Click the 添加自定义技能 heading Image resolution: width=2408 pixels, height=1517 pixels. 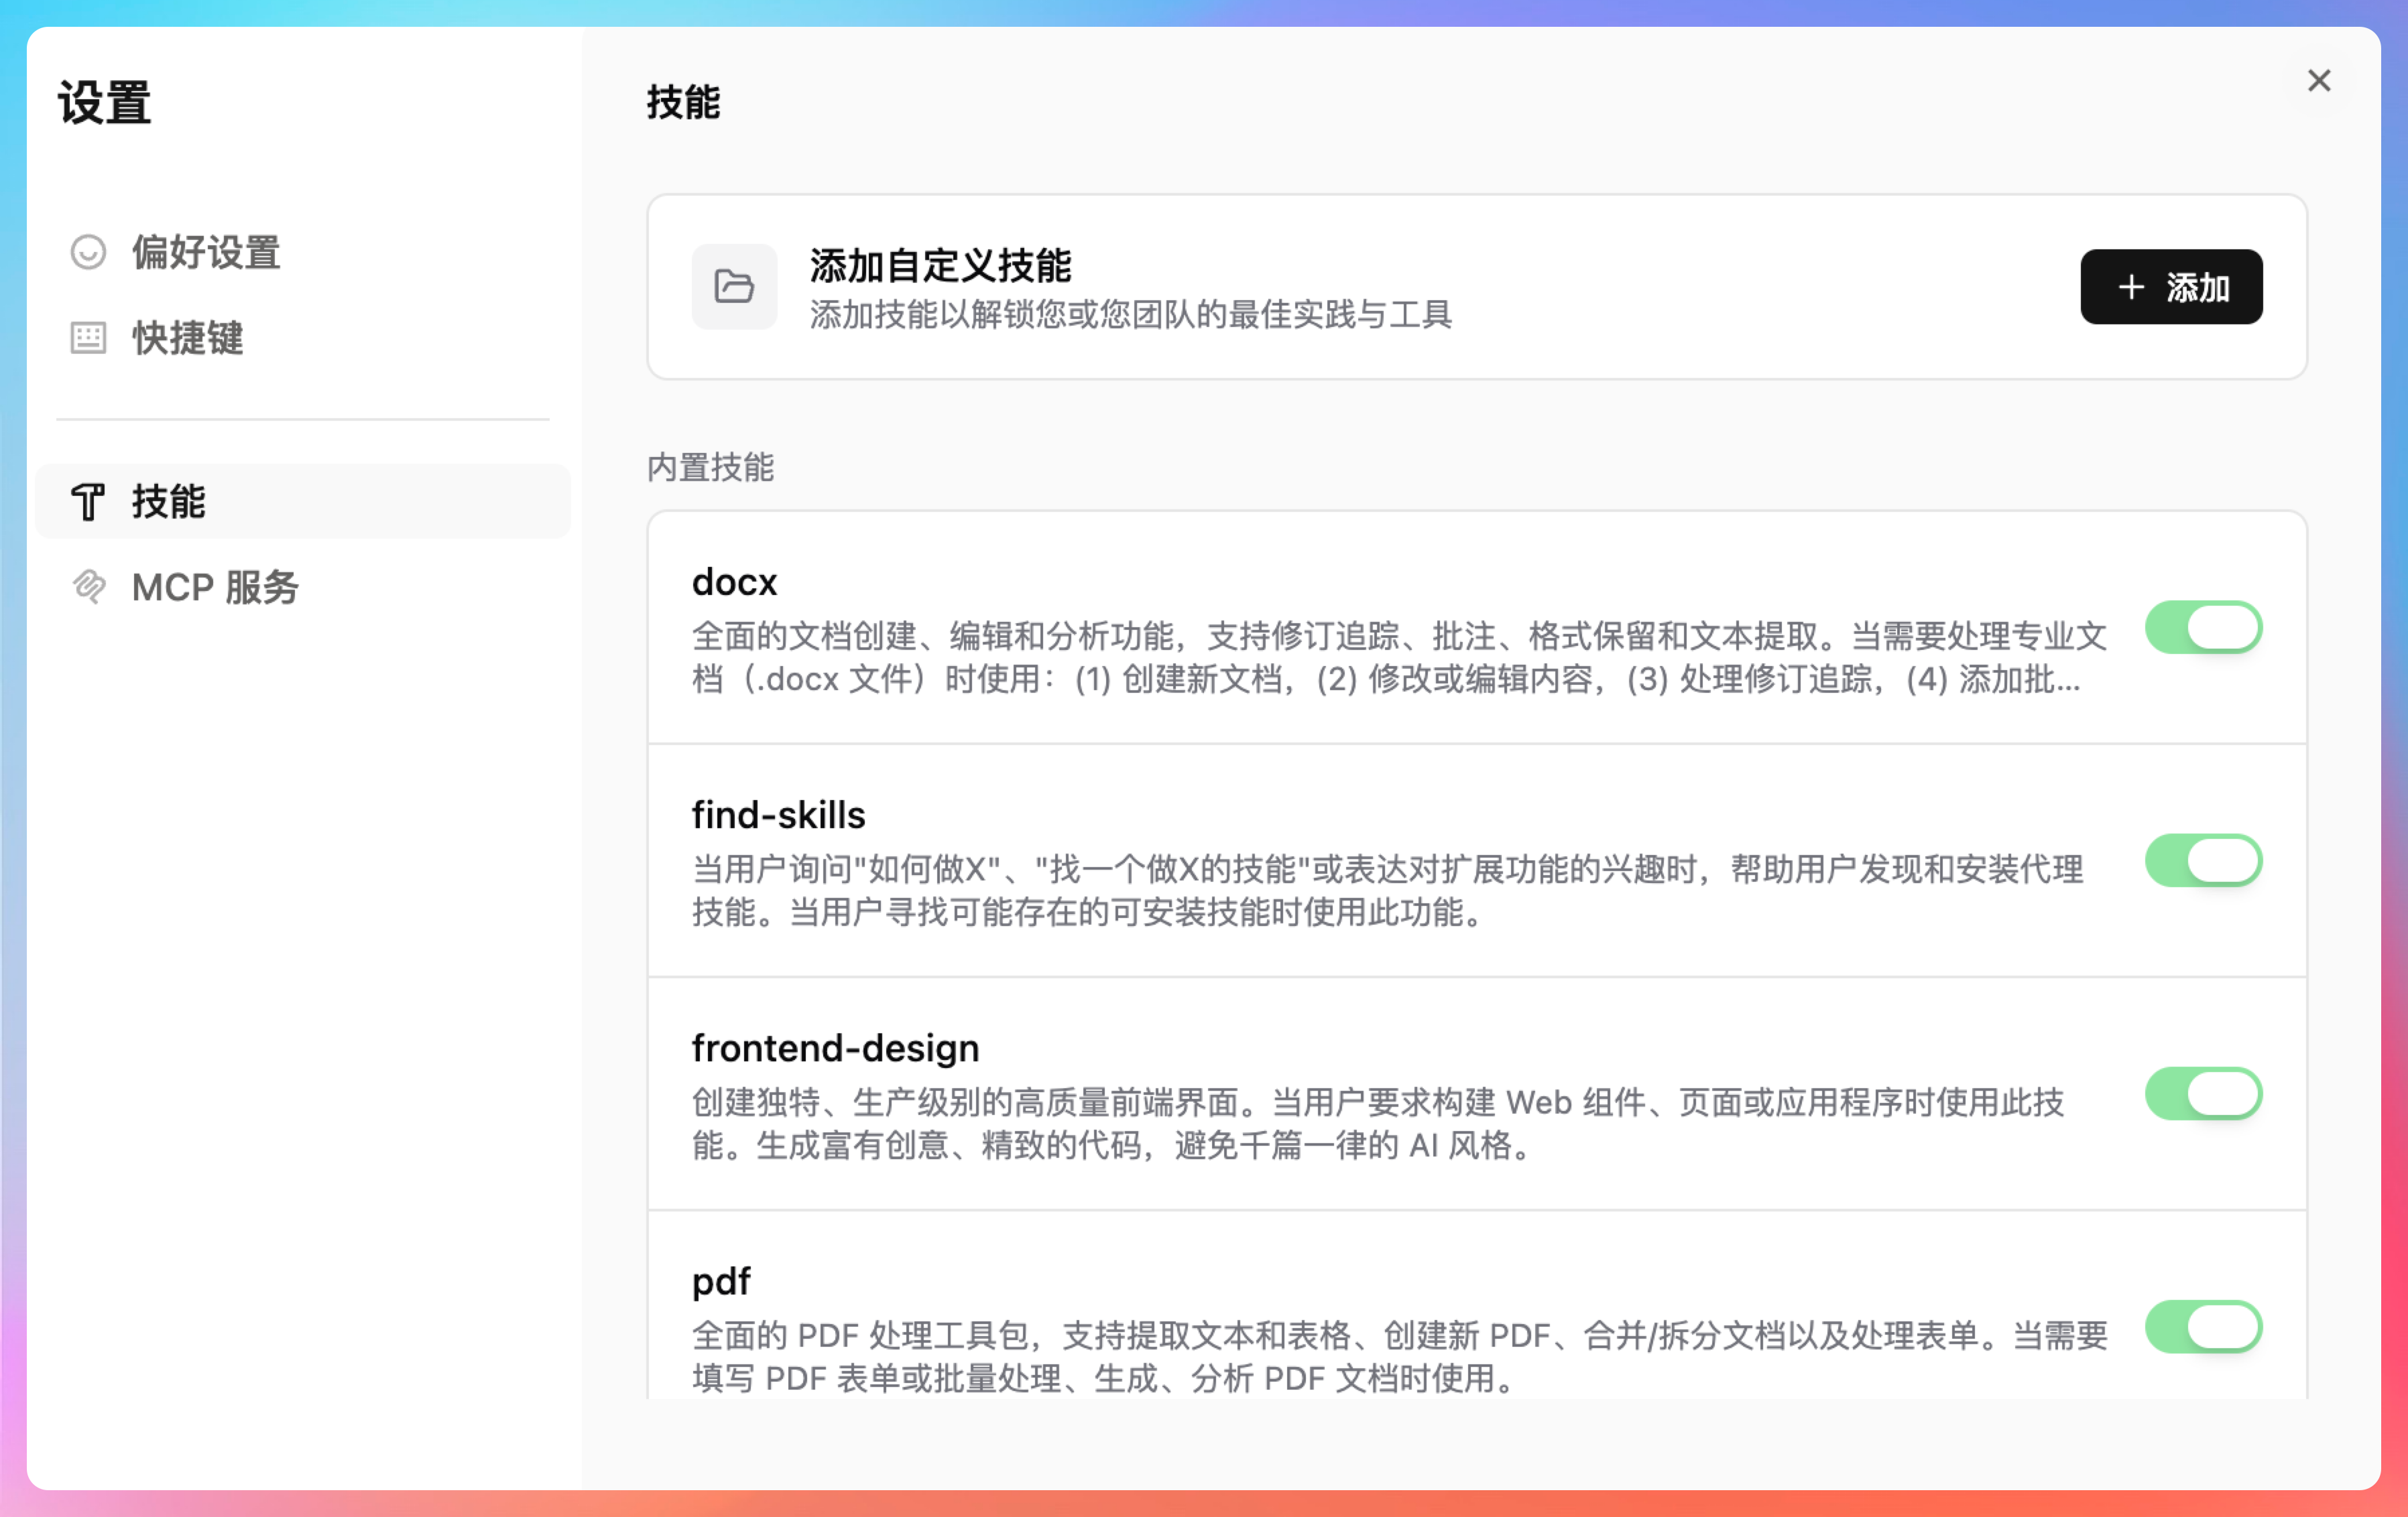pos(940,266)
